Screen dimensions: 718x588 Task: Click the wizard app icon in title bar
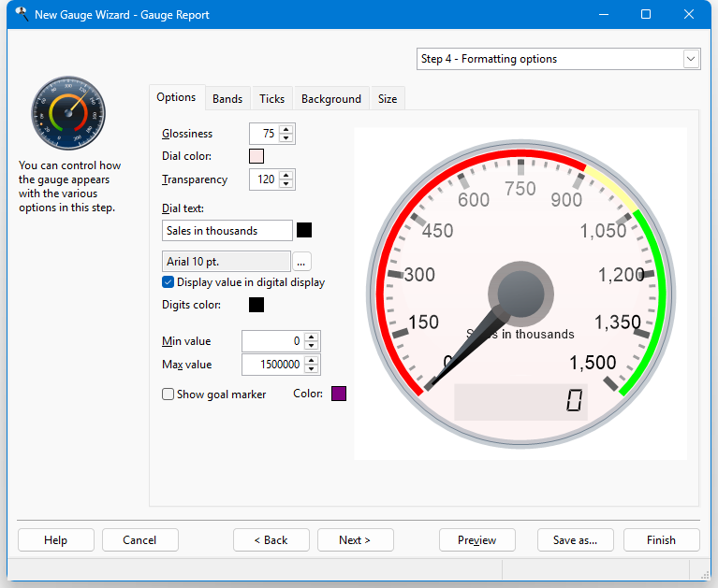click(22, 14)
